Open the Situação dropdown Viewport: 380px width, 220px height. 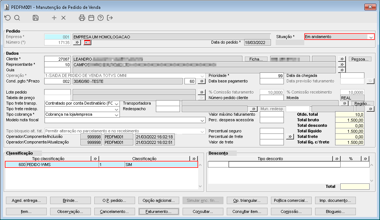(x=371, y=37)
